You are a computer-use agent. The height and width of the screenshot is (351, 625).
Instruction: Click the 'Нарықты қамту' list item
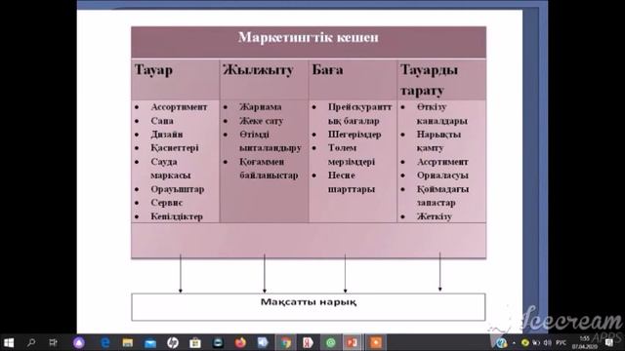click(438, 140)
